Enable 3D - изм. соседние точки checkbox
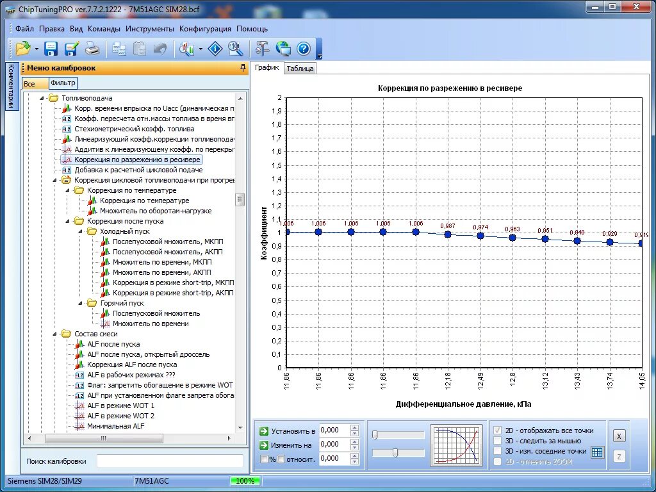This screenshot has height=492, width=656. pyautogui.click(x=497, y=451)
